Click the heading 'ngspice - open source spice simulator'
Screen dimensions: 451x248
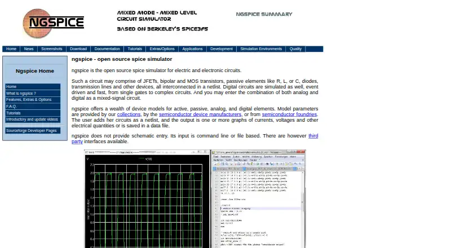click(x=122, y=59)
